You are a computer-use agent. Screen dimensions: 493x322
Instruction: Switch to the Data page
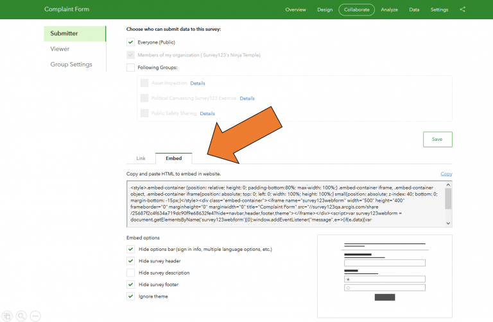tap(414, 10)
